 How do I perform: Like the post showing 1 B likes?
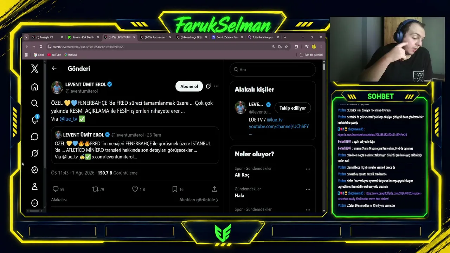point(135,189)
